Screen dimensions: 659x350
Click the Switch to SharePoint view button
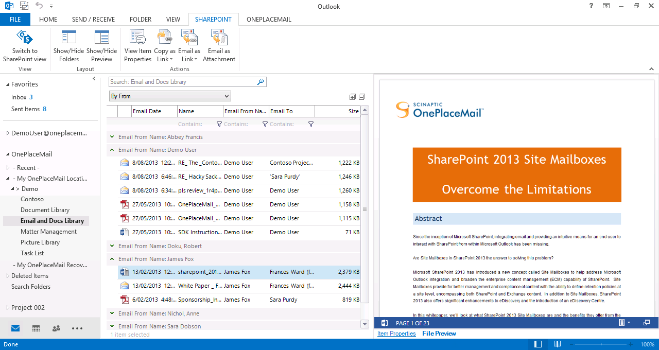(25, 46)
